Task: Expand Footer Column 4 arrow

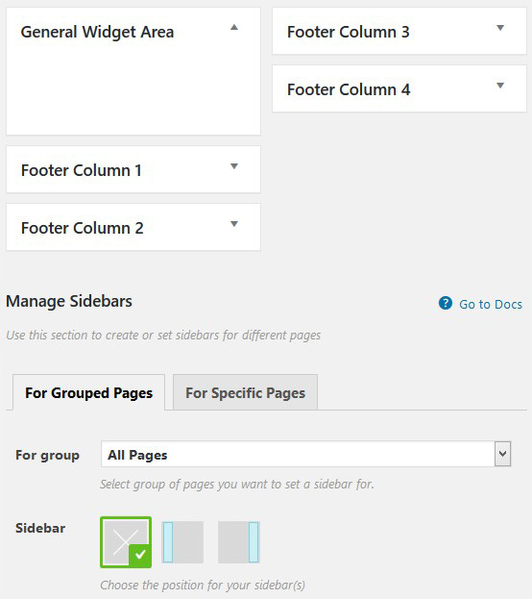Action: (x=500, y=86)
